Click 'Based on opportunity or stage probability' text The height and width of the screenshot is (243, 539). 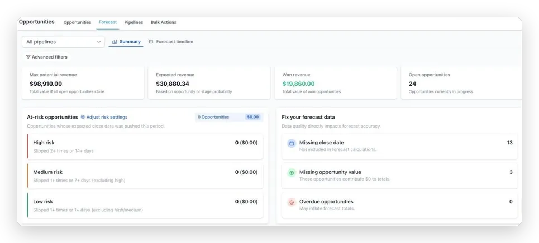pyautogui.click(x=194, y=91)
